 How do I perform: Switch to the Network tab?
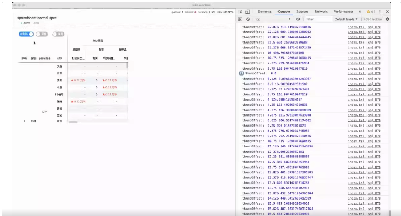(321, 12)
